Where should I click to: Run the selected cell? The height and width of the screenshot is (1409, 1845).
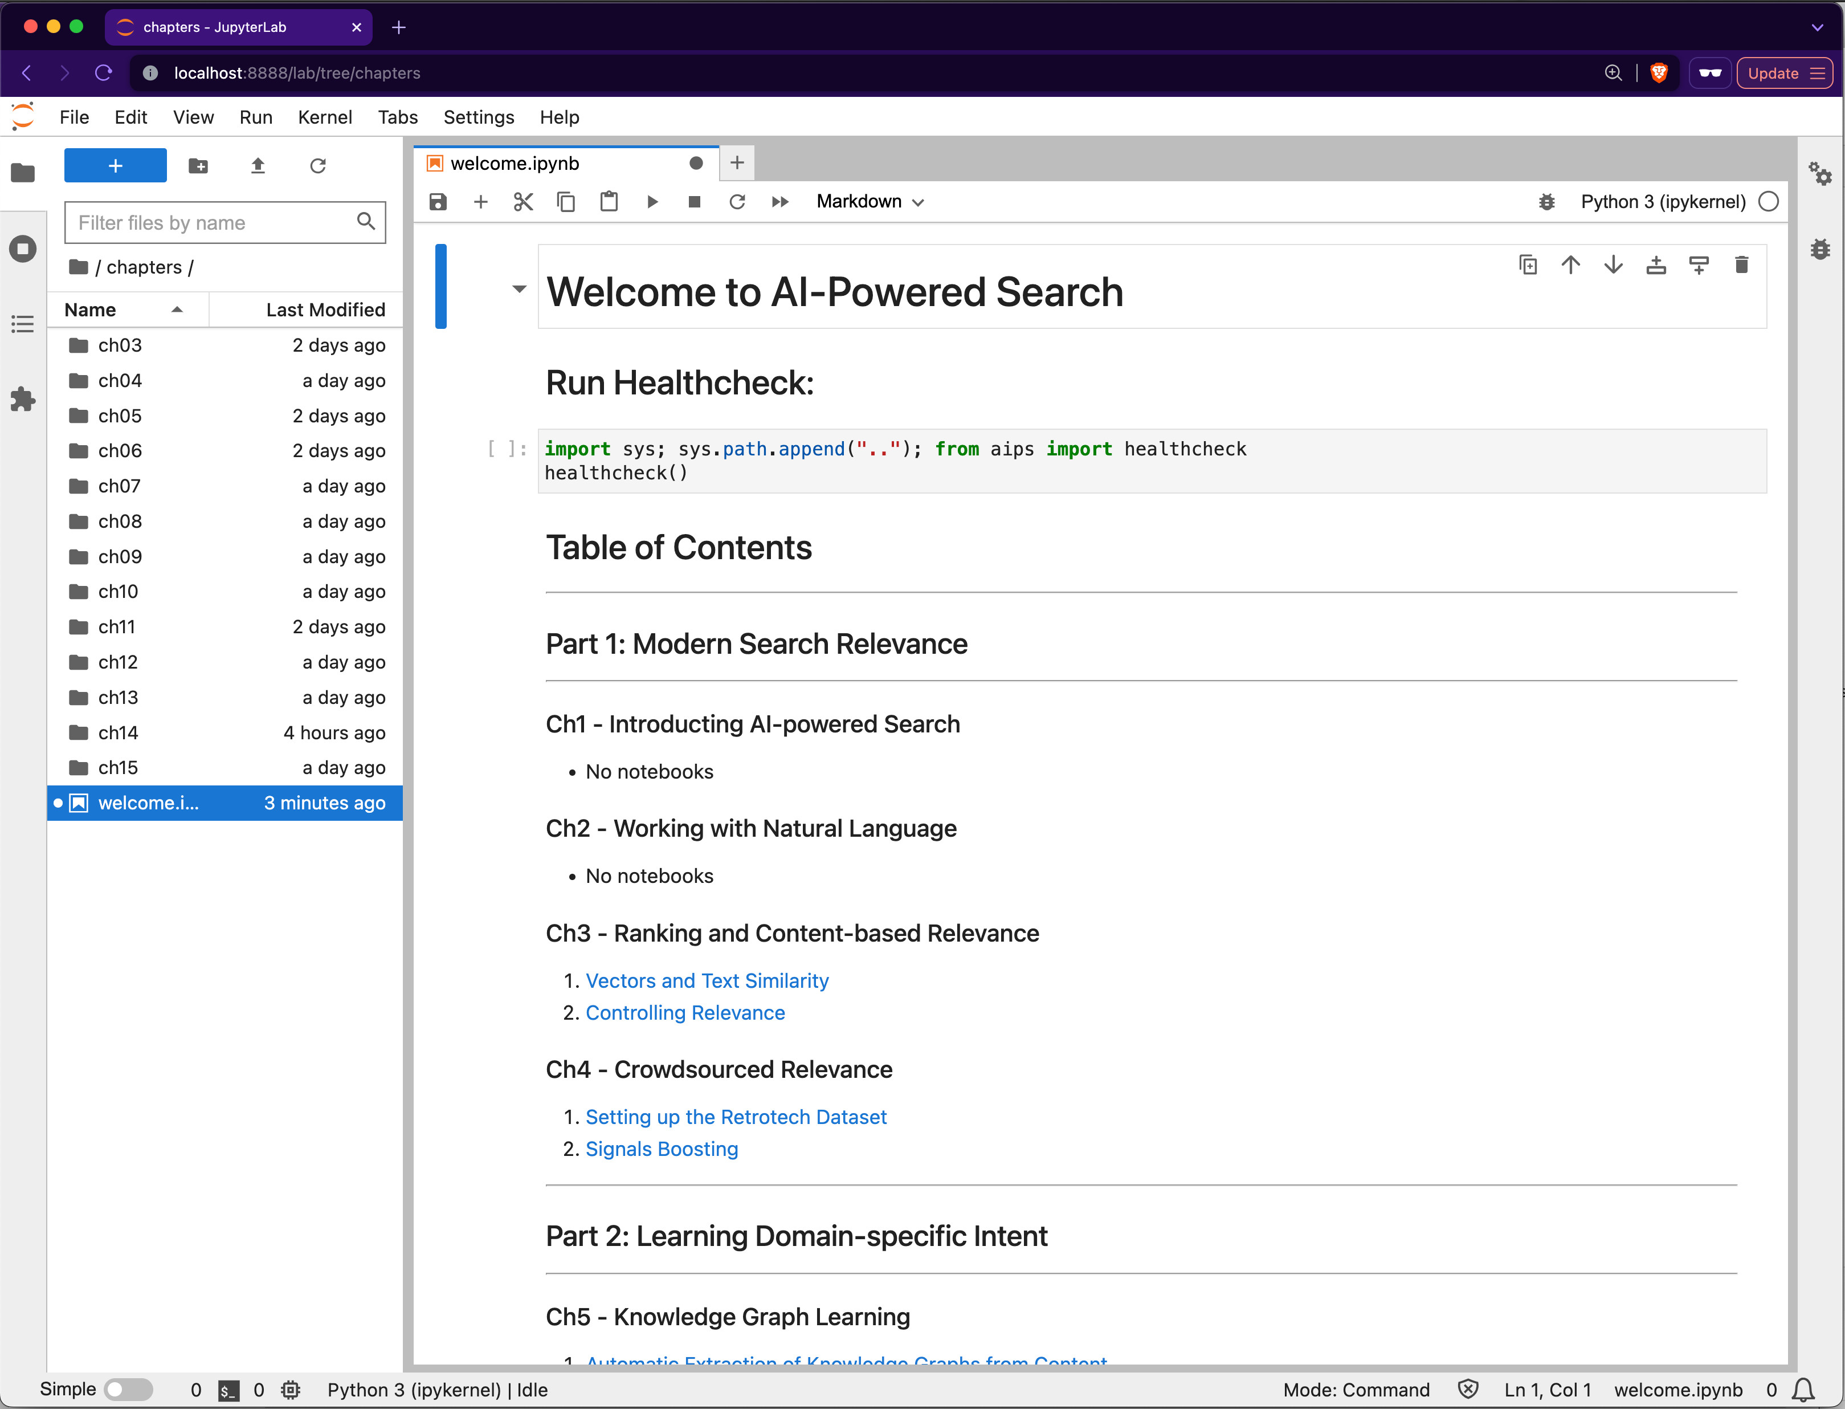coord(652,201)
